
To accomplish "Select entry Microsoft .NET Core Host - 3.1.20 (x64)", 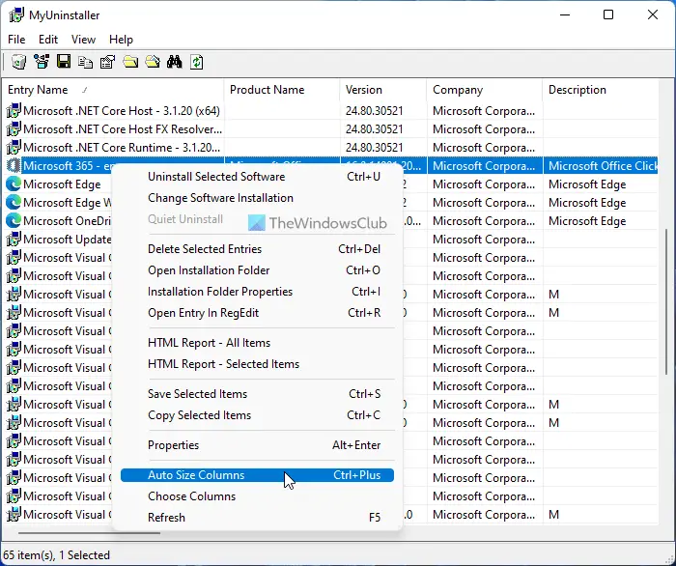I will click(122, 111).
